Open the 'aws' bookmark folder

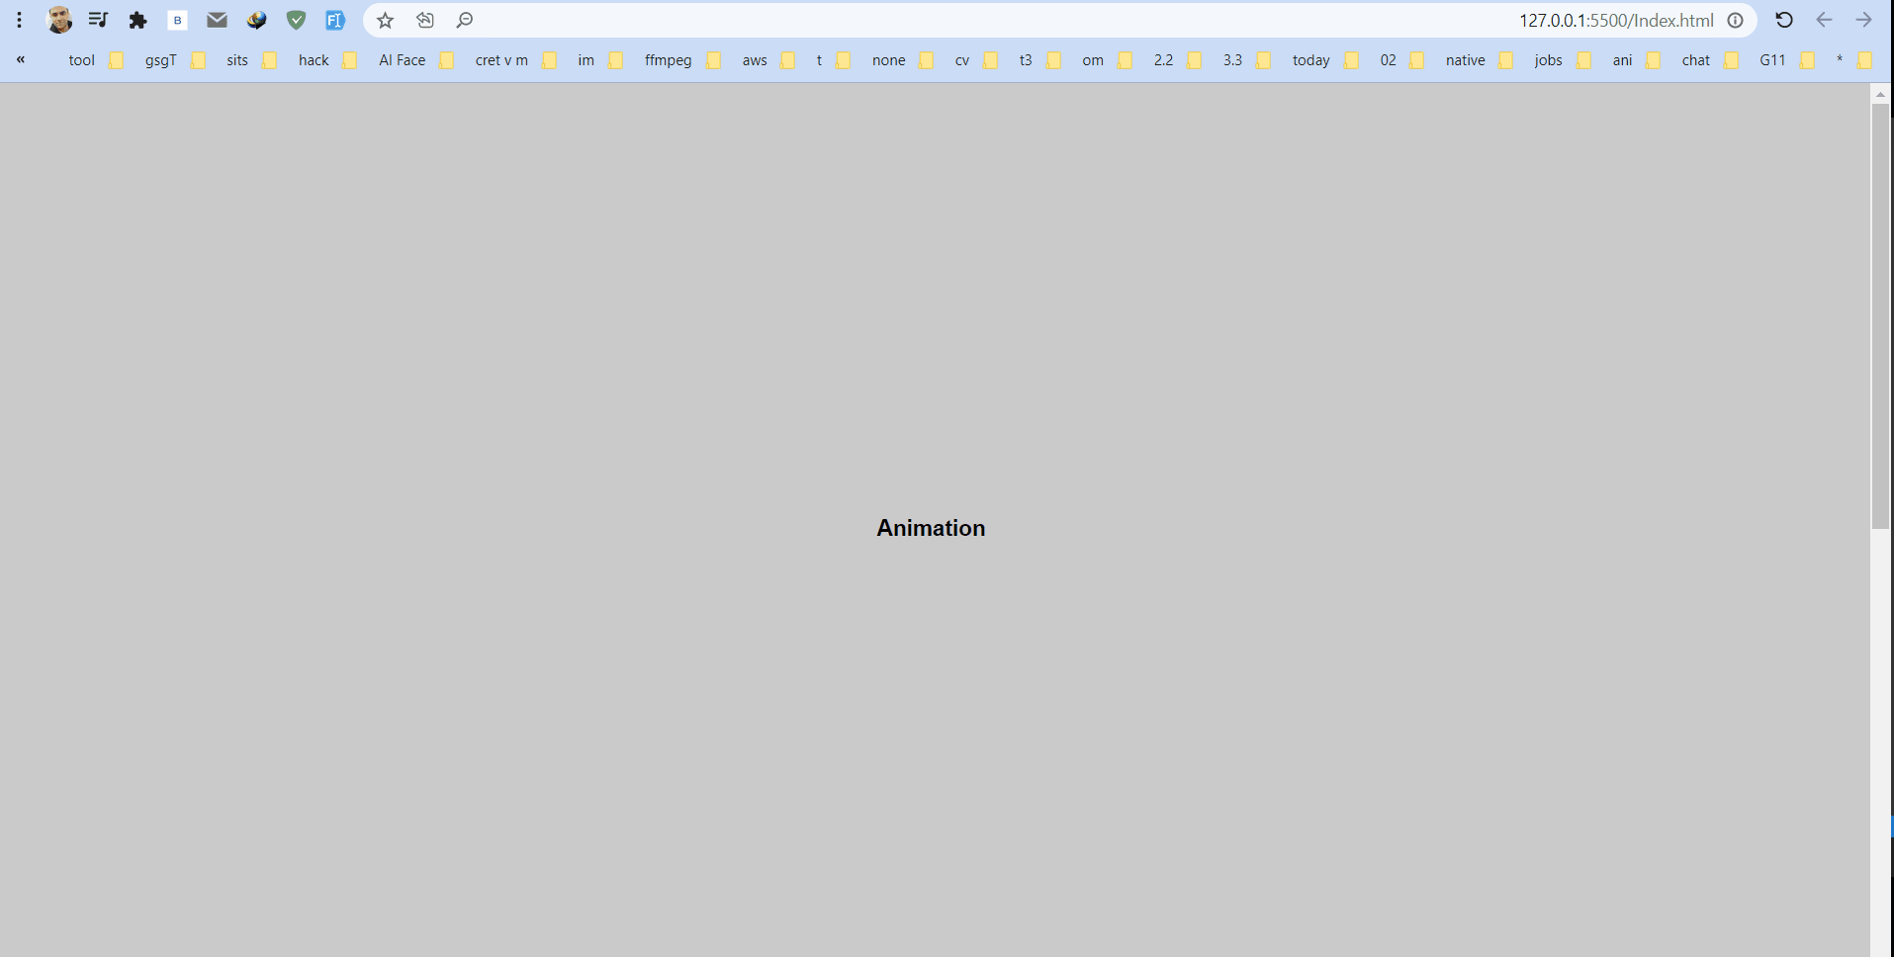pyautogui.click(x=767, y=60)
